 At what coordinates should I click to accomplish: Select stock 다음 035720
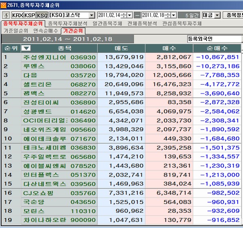click(122, 75)
